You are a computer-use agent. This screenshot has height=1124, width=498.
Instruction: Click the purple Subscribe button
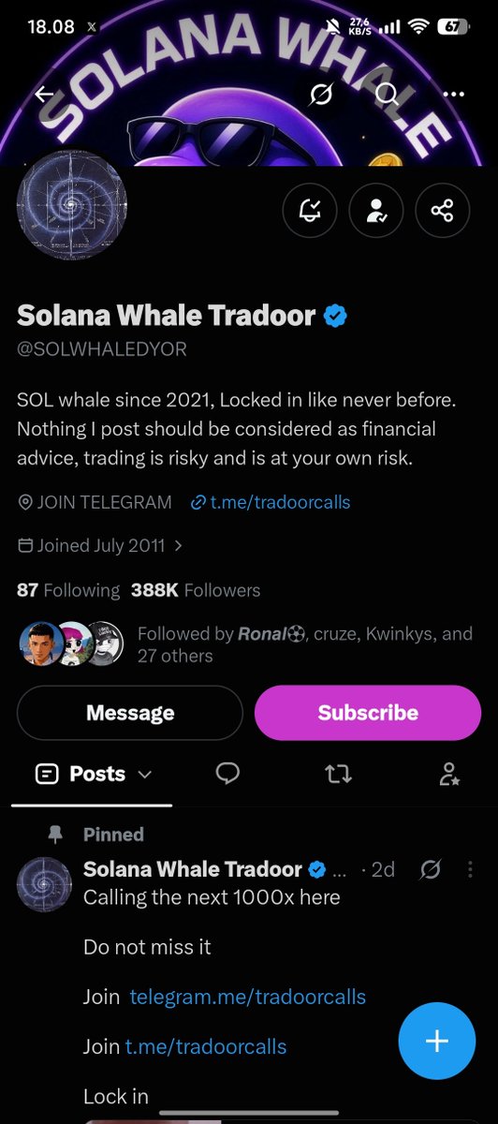pos(368,713)
